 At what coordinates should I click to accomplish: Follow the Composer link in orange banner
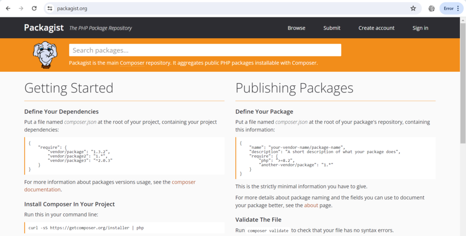coord(132,63)
